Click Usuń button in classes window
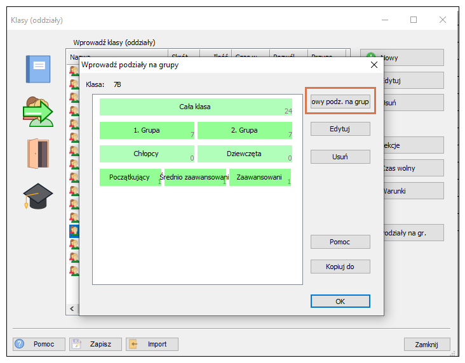The height and width of the screenshot is (363, 465). (414, 103)
